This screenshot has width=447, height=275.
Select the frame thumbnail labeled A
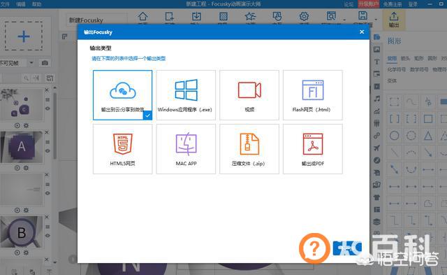(22, 147)
